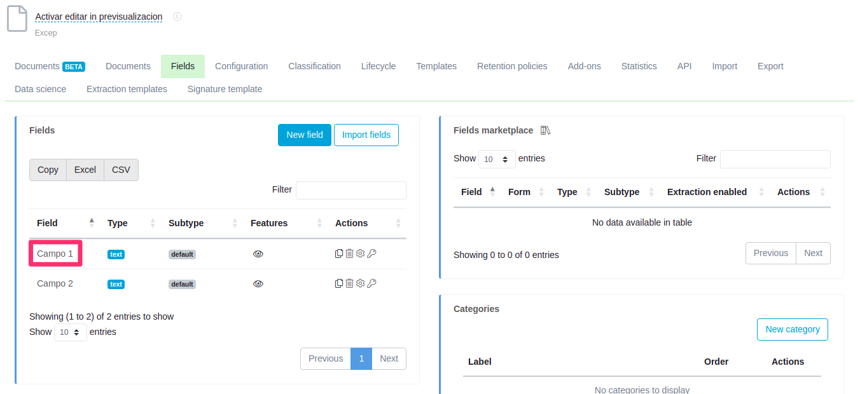Open the Fields marketplace Show entries dropdown
Image resolution: width=860 pixels, height=394 pixels.
coord(496,159)
